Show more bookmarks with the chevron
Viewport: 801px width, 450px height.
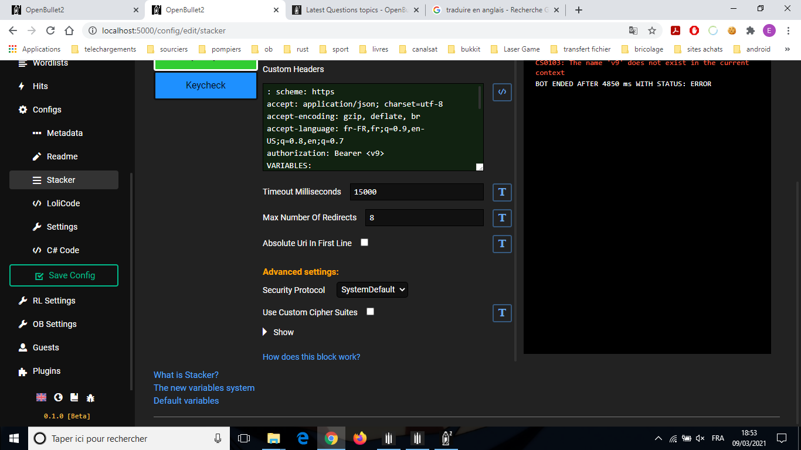point(788,49)
